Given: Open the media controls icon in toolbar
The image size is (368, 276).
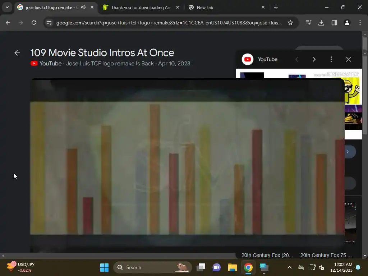Looking at the screenshot, I should 308,23.
